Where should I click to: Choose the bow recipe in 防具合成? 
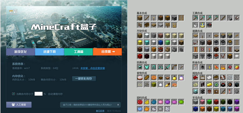[x=174, y=67]
